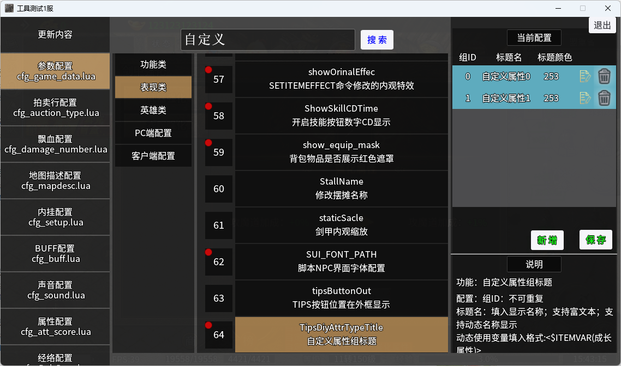Click edit icon for 自定义属性1 row
Image resolution: width=621 pixels, height=366 pixels.
[x=584, y=98]
